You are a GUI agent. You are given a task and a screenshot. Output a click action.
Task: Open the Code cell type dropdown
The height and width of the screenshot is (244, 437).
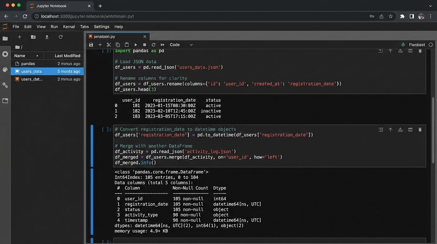click(181, 45)
